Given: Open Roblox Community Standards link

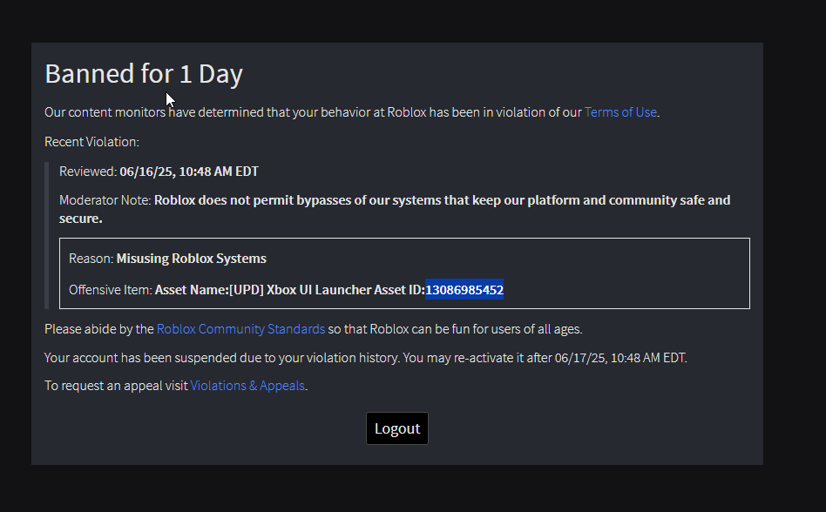Looking at the screenshot, I should click(x=240, y=329).
